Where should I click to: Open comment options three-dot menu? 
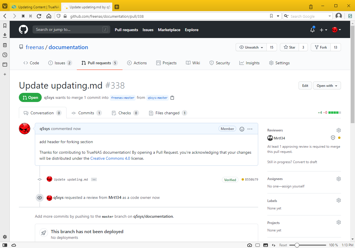[250, 129]
